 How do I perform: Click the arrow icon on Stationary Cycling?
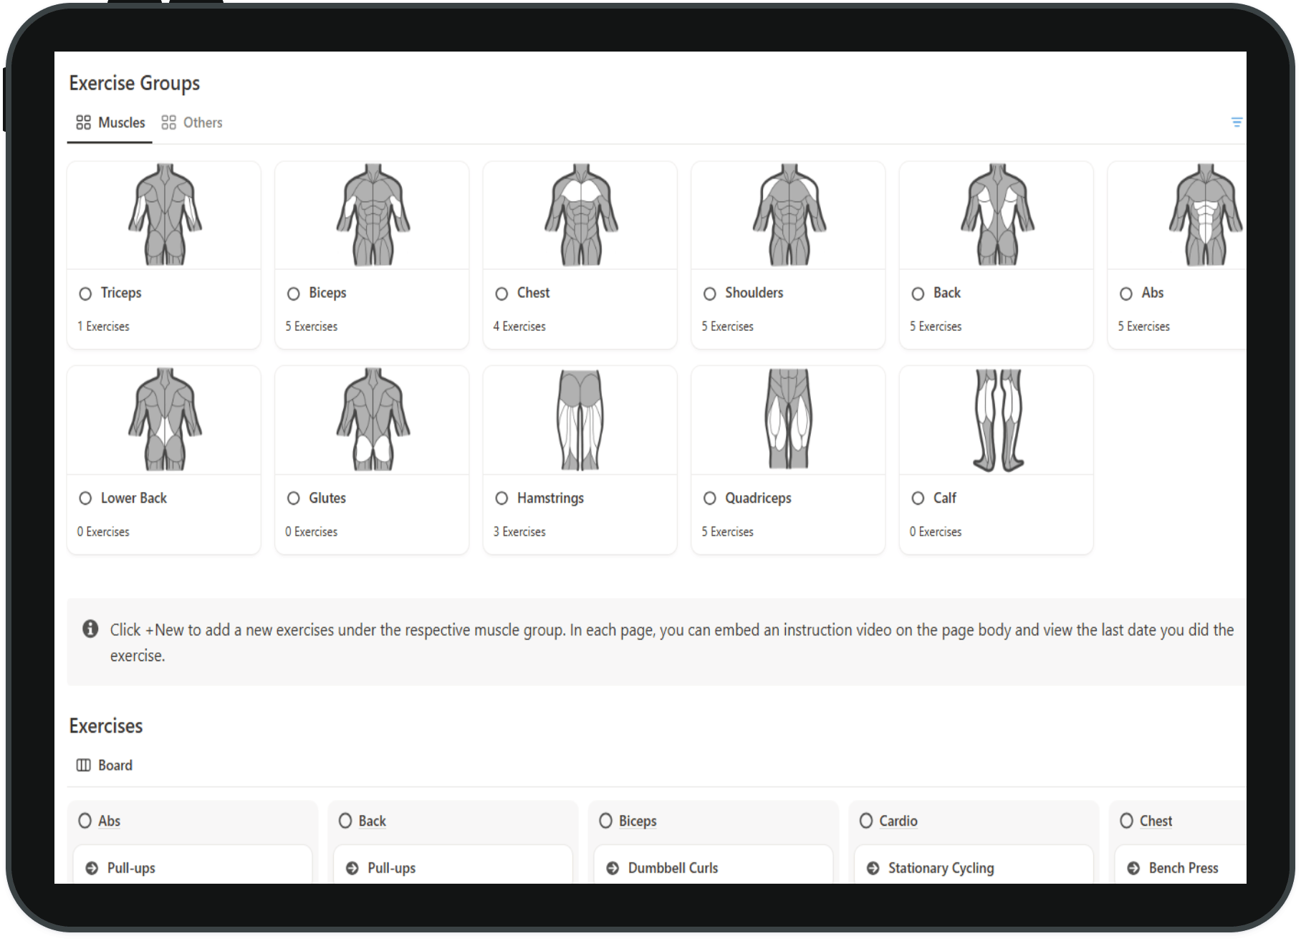pyautogui.click(x=873, y=869)
